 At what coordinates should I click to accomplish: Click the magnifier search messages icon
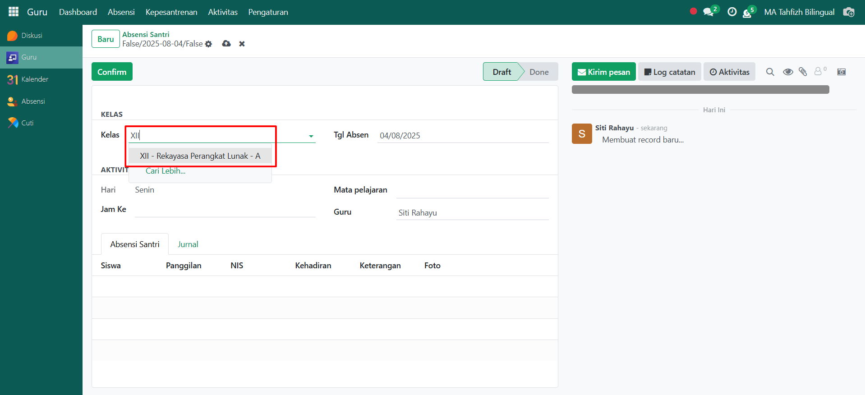(x=770, y=72)
